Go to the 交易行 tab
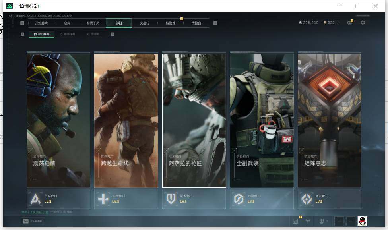Image resolution: width=388 pixels, height=230 pixels. point(145,23)
